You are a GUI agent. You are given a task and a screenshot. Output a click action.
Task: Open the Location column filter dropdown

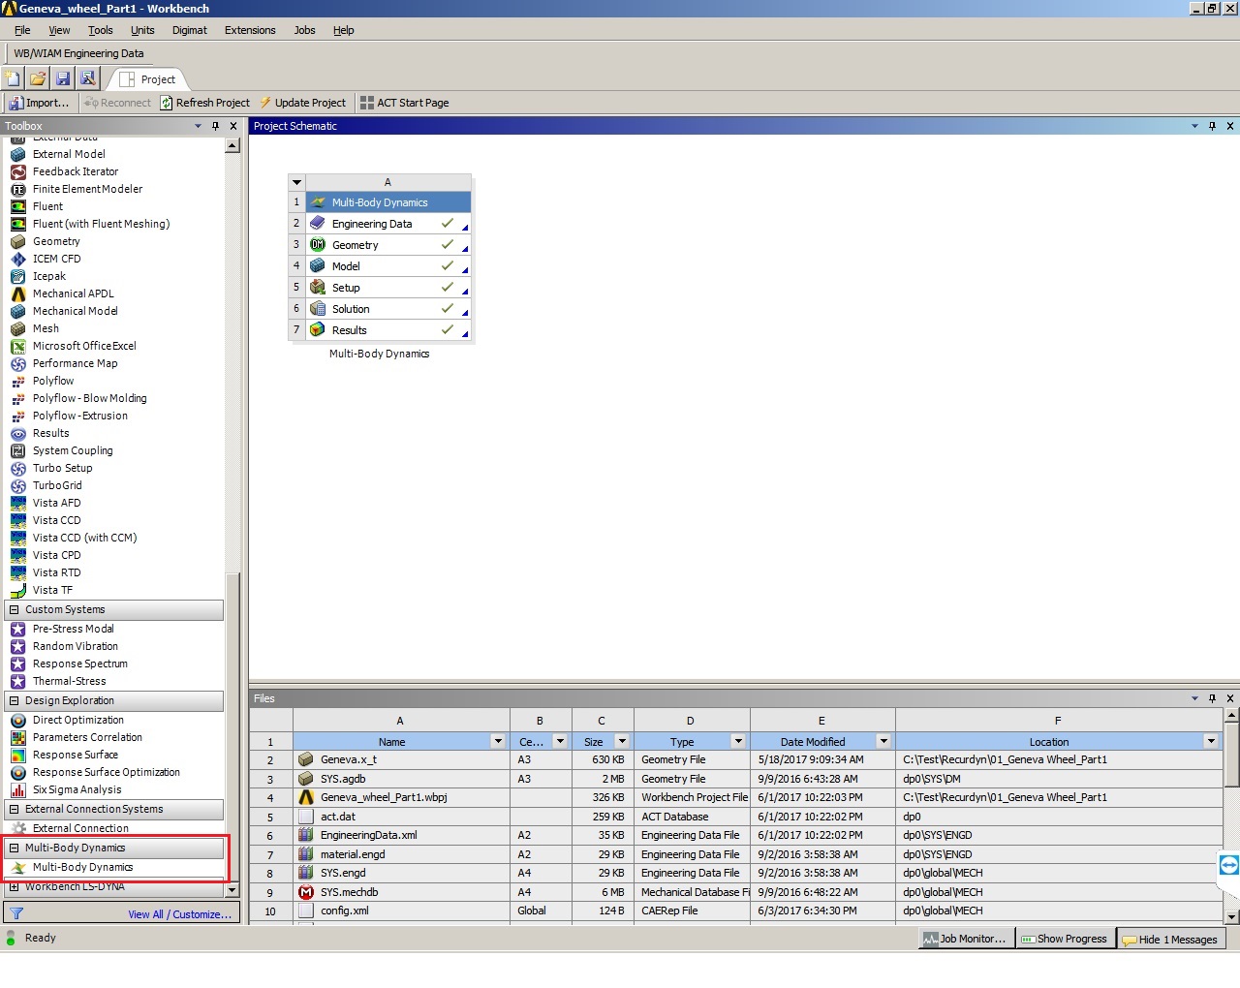[1211, 741]
